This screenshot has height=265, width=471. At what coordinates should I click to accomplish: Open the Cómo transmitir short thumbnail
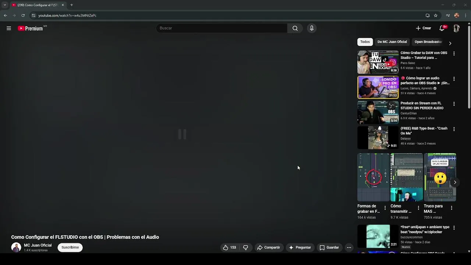(x=407, y=177)
